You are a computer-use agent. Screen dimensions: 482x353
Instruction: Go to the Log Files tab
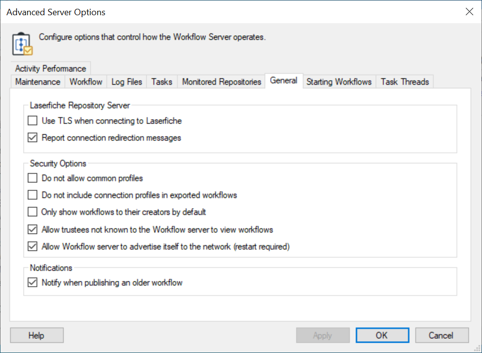pos(127,82)
